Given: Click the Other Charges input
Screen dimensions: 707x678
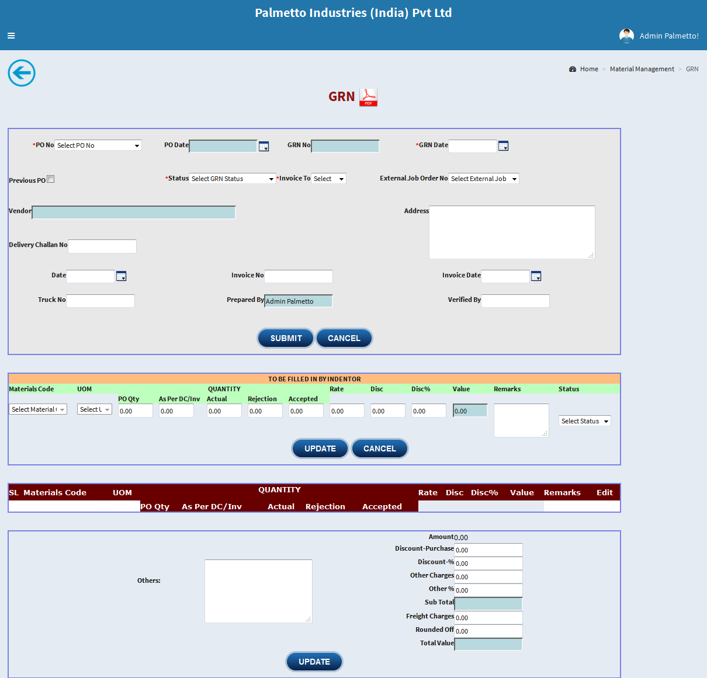Looking at the screenshot, I should coord(488,576).
